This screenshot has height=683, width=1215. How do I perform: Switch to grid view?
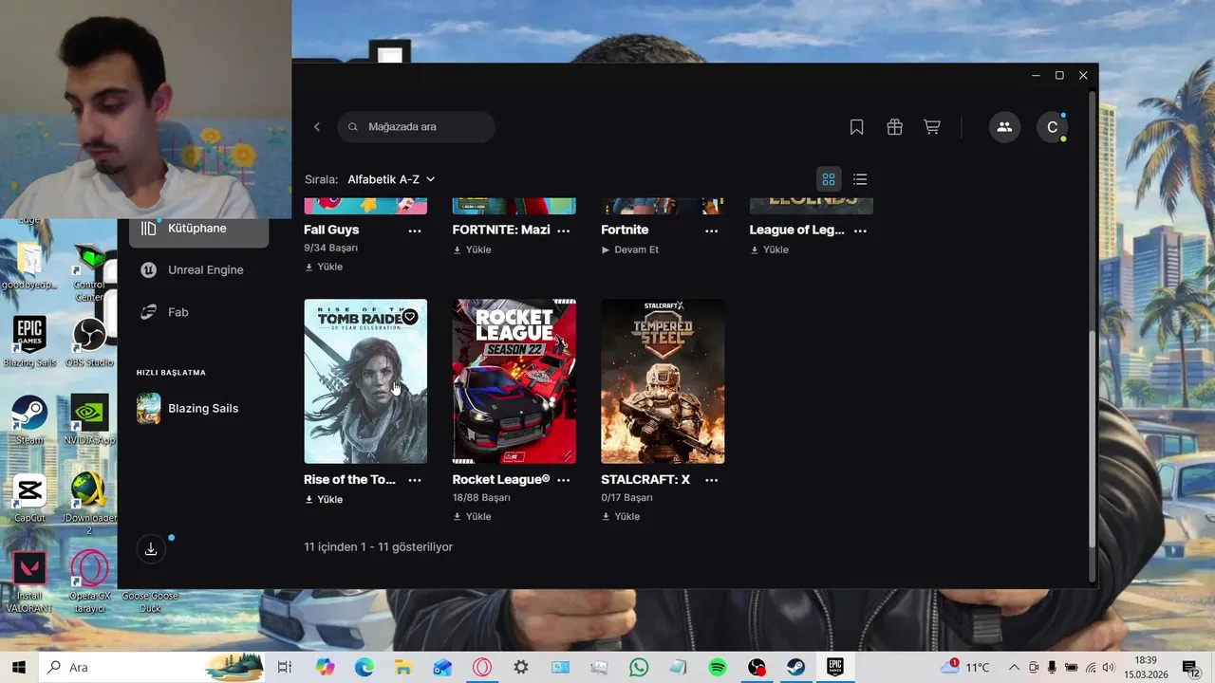click(x=829, y=179)
